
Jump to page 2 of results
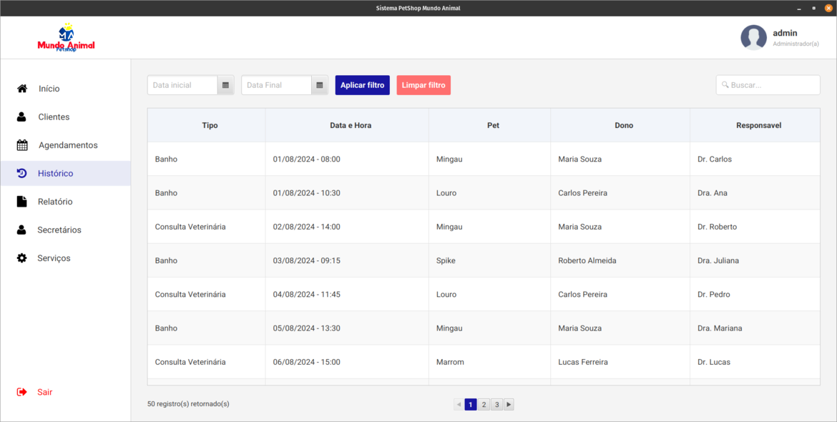(x=484, y=405)
